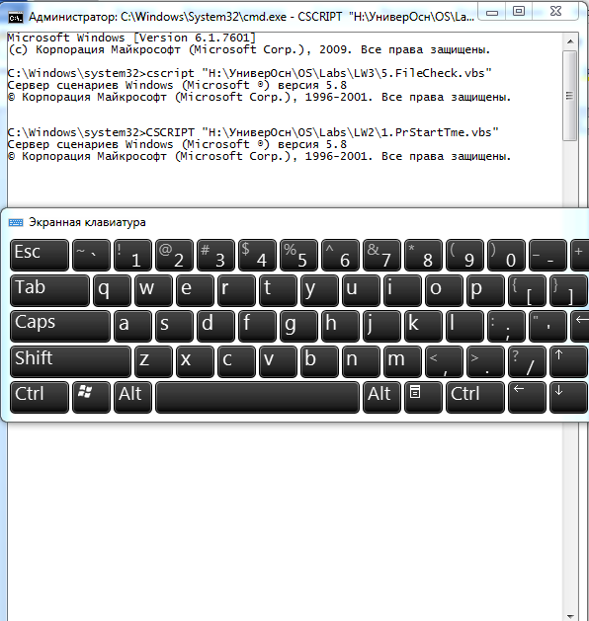Image resolution: width=589 pixels, height=621 pixels.
Task: Click the t key
Action: click(x=279, y=290)
